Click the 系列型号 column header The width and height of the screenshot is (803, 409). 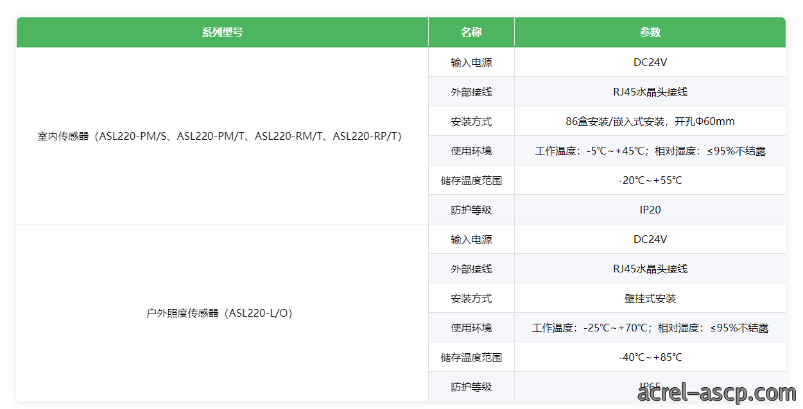pos(222,32)
